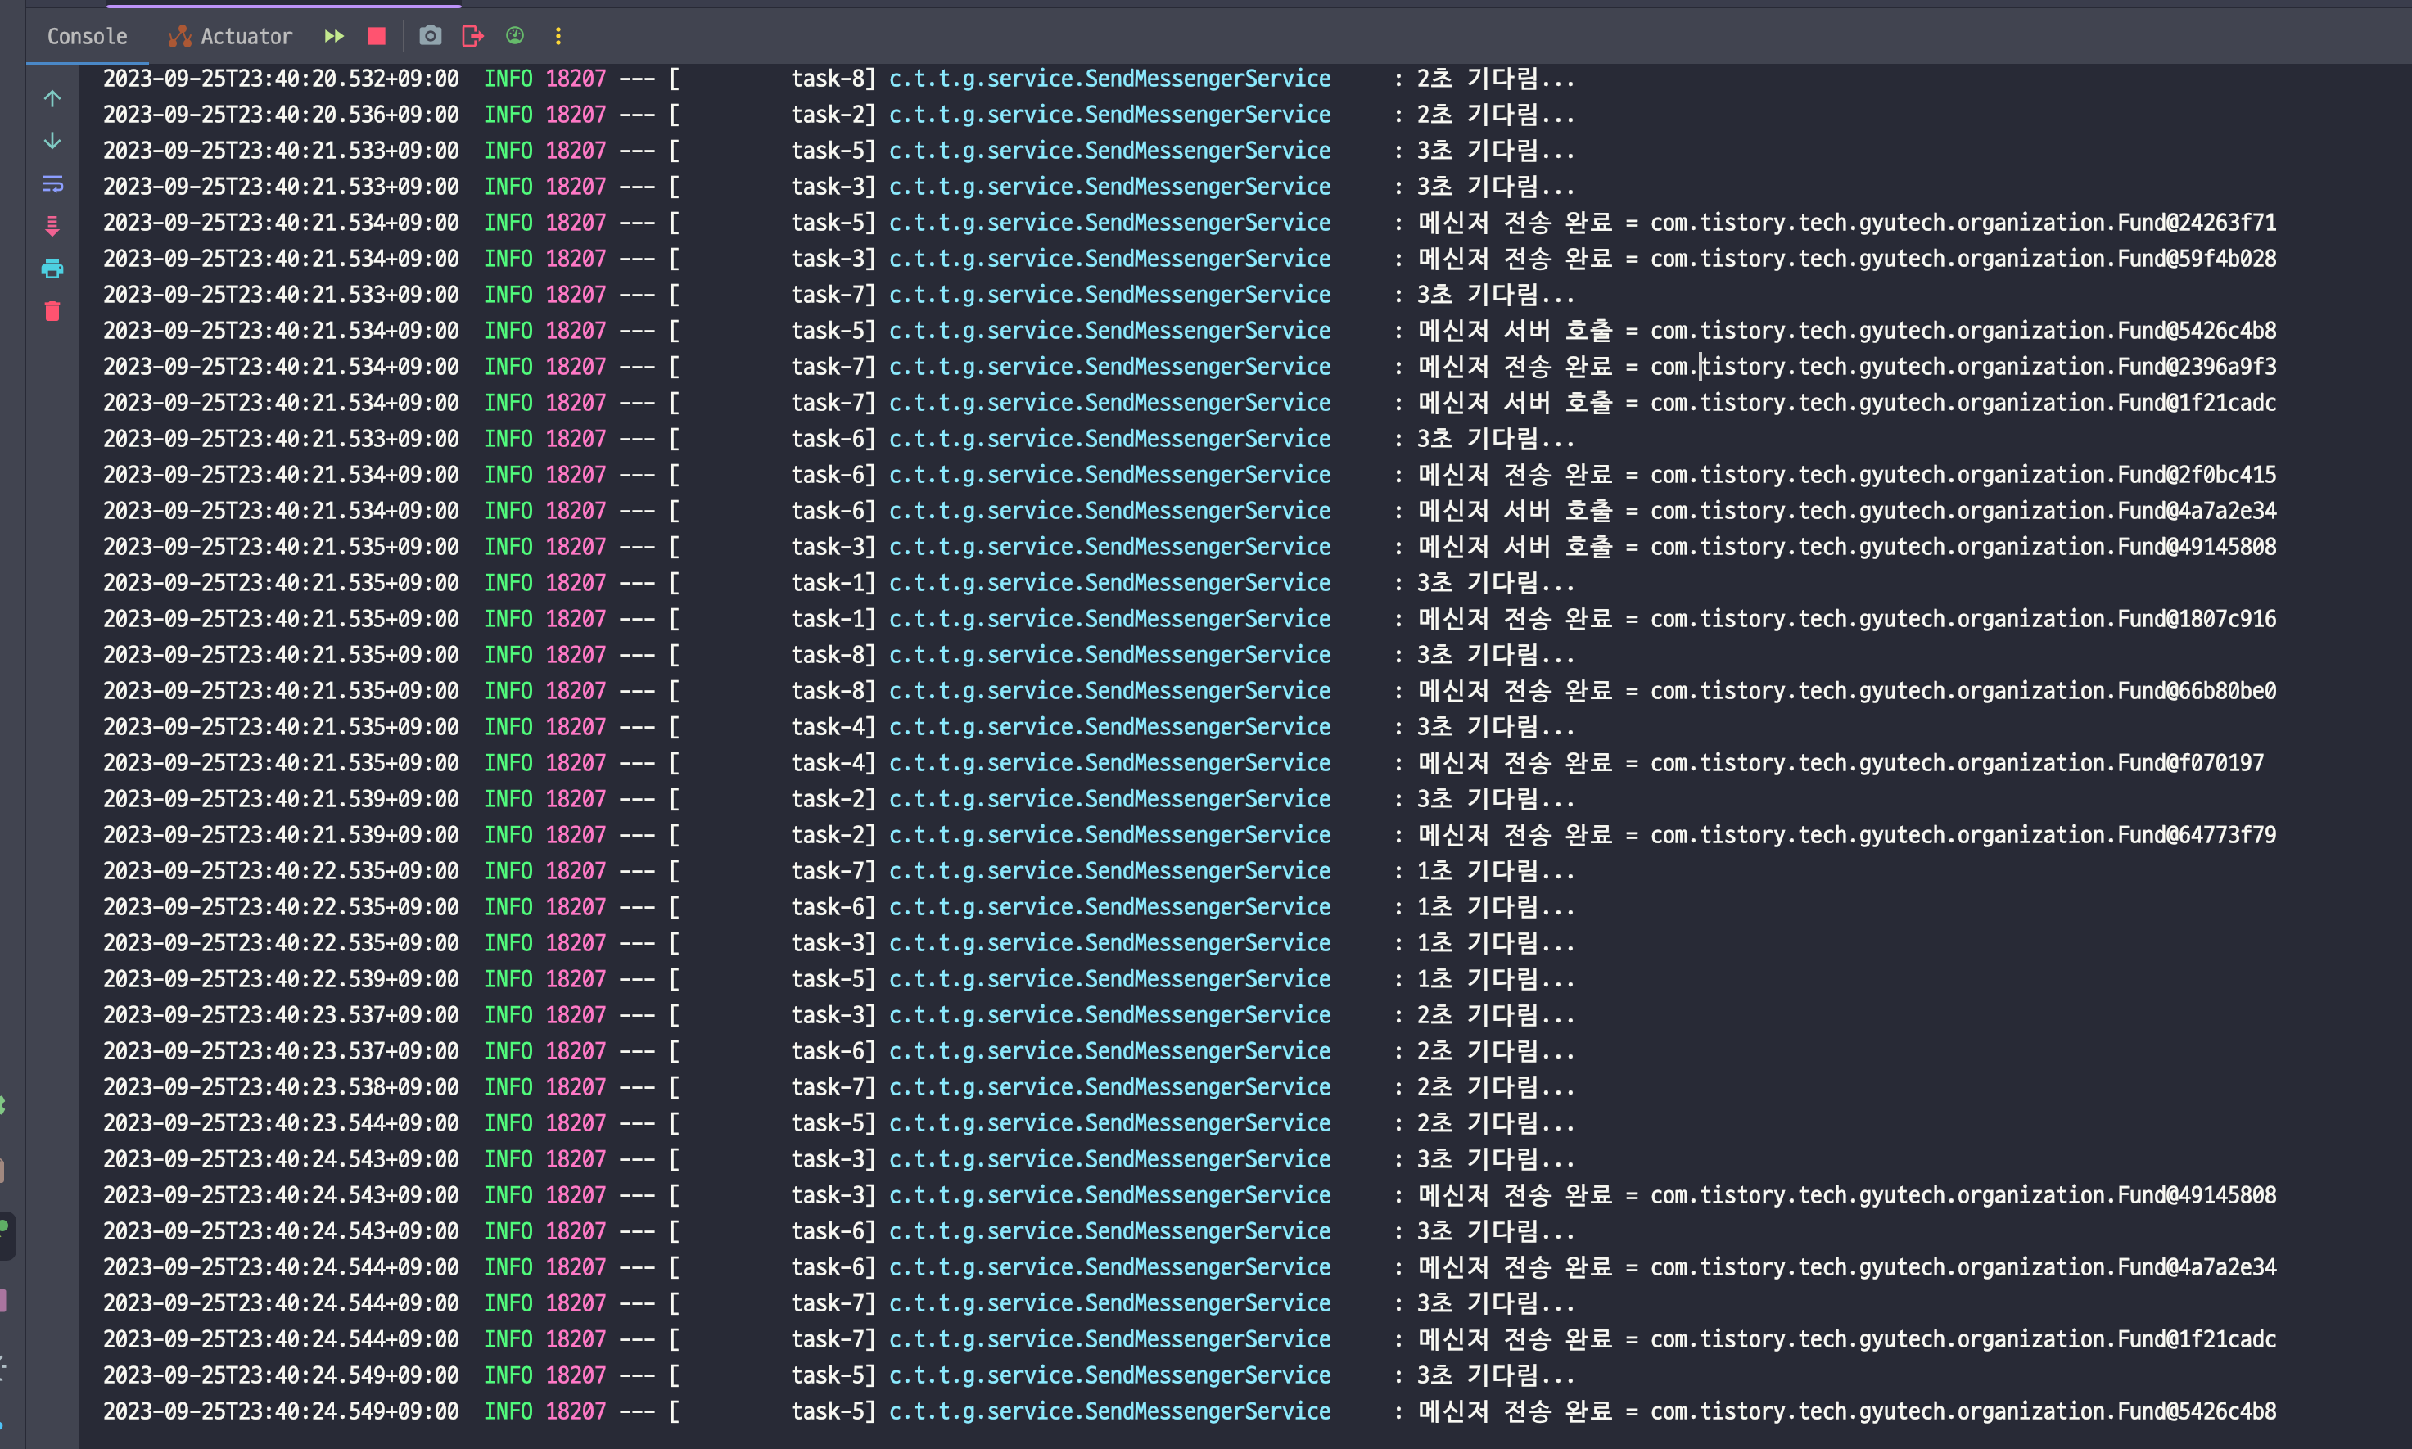
Task: Click the rerun application double-arrow icon
Action: 334,36
